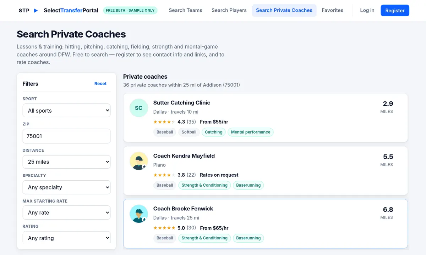Click Brooke Fenwick's 5.0 star rating

(x=164, y=228)
